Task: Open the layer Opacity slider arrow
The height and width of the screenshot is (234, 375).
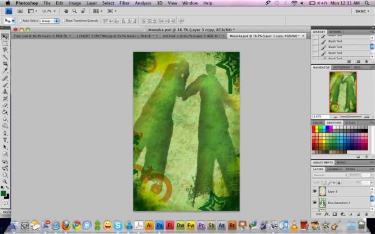Action: (x=372, y=175)
